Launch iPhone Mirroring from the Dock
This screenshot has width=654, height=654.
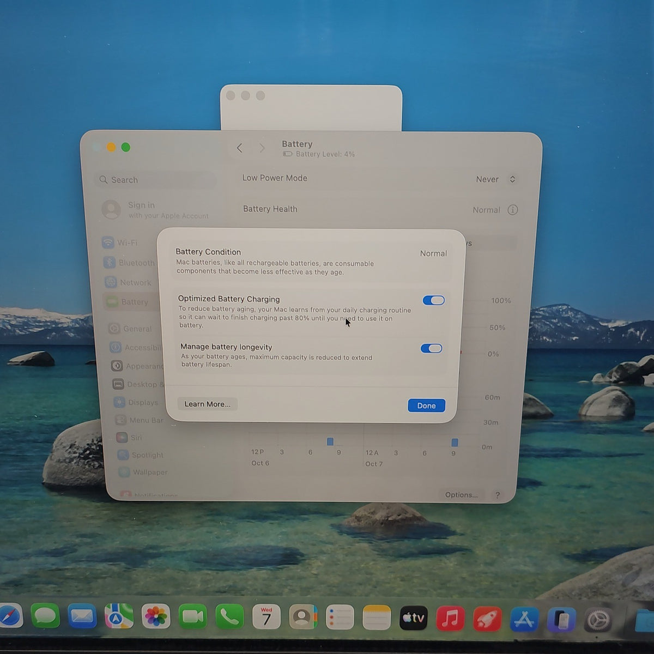point(561,620)
